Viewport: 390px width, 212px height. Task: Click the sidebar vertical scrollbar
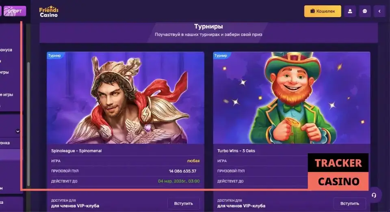click(x=28, y=124)
